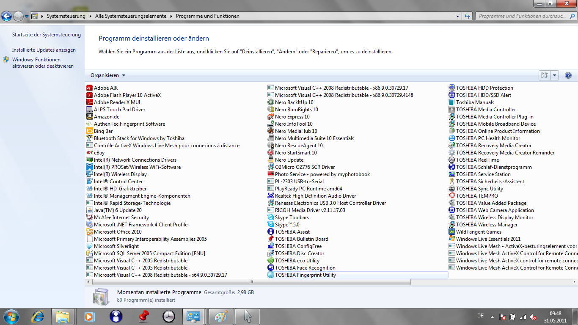Refresh the address bar view
The height and width of the screenshot is (325, 578).
(467, 16)
